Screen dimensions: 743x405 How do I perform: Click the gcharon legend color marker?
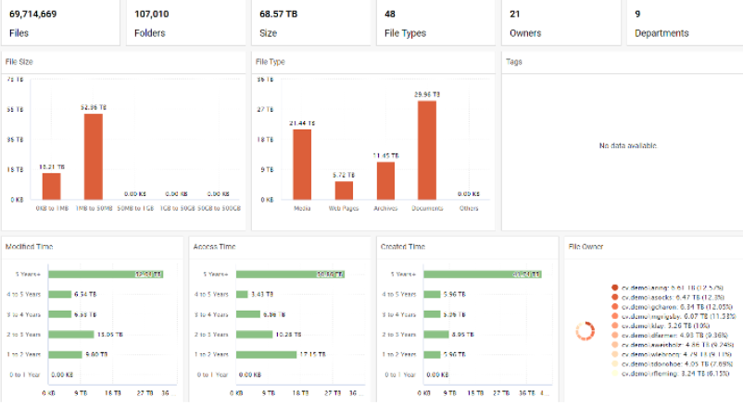[614, 306]
